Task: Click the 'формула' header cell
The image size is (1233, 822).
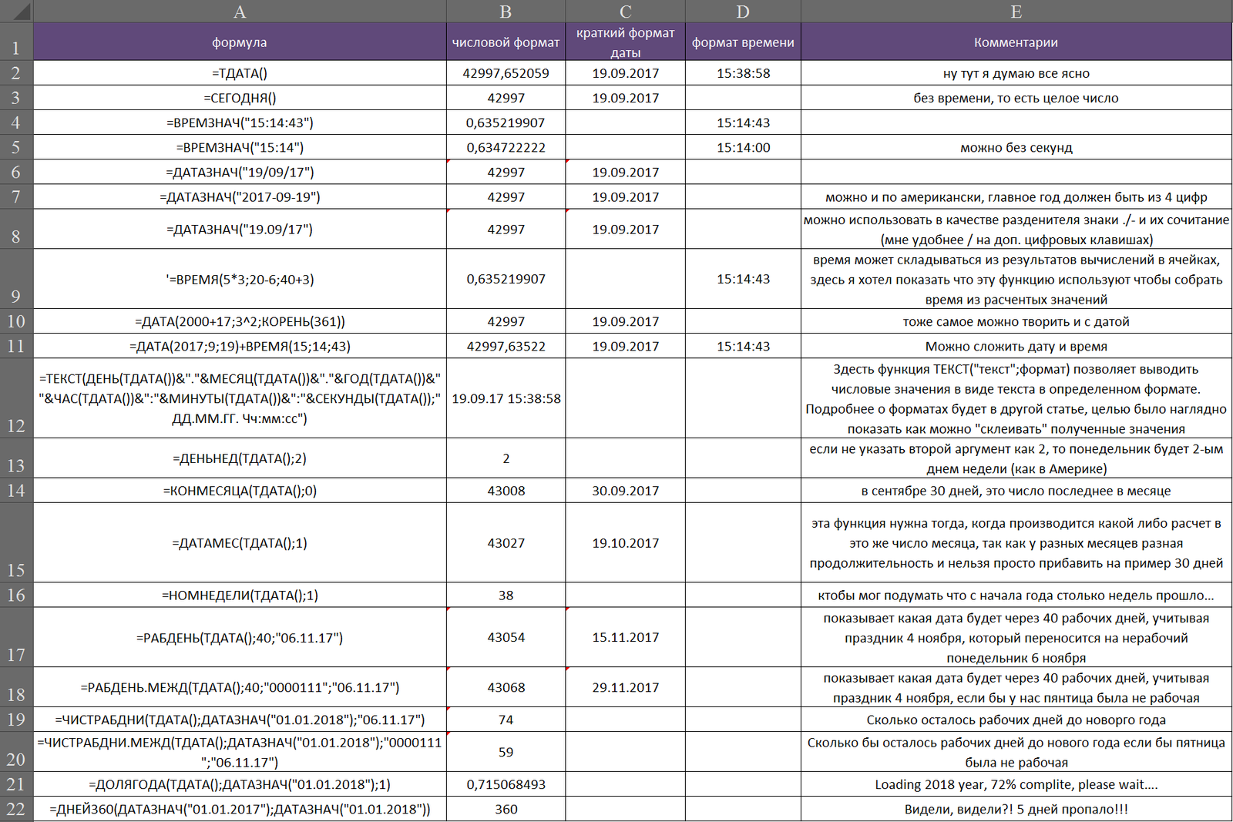Action: click(x=240, y=42)
